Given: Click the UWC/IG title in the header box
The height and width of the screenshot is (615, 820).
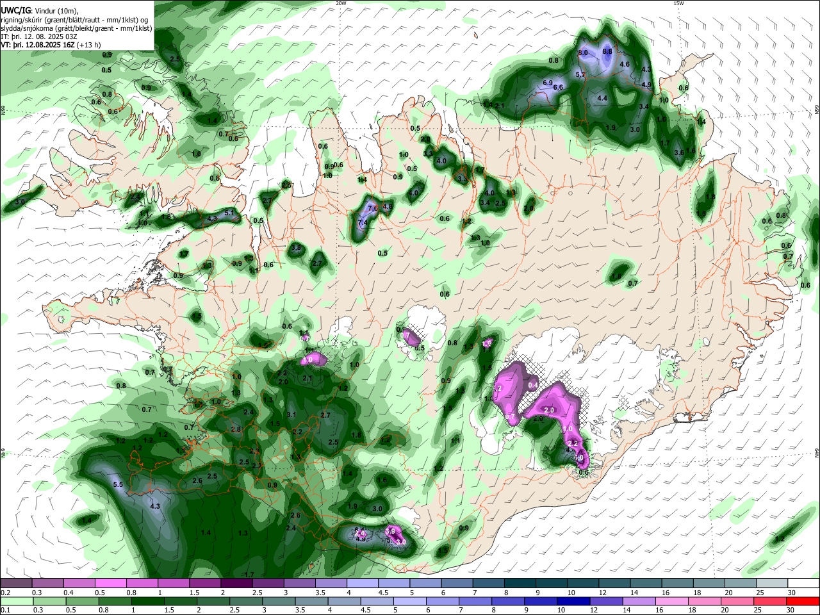Looking at the screenshot, I should click(15, 10).
